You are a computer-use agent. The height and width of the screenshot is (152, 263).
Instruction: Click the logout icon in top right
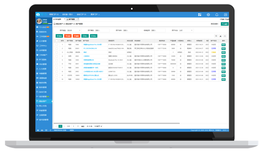tap(225, 15)
